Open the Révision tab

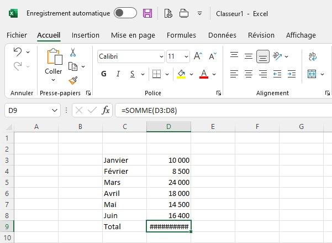click(261, 35)
